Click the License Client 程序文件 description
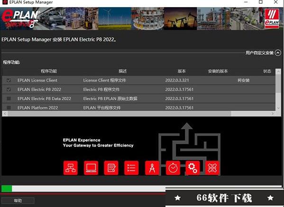 (x=104, y=80)
